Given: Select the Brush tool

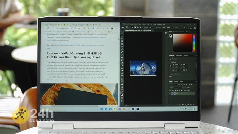Looking at the screenshot, I should coord(122,55).
